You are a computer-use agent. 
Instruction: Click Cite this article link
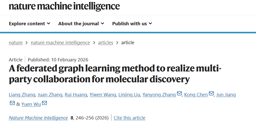point(129,118)
